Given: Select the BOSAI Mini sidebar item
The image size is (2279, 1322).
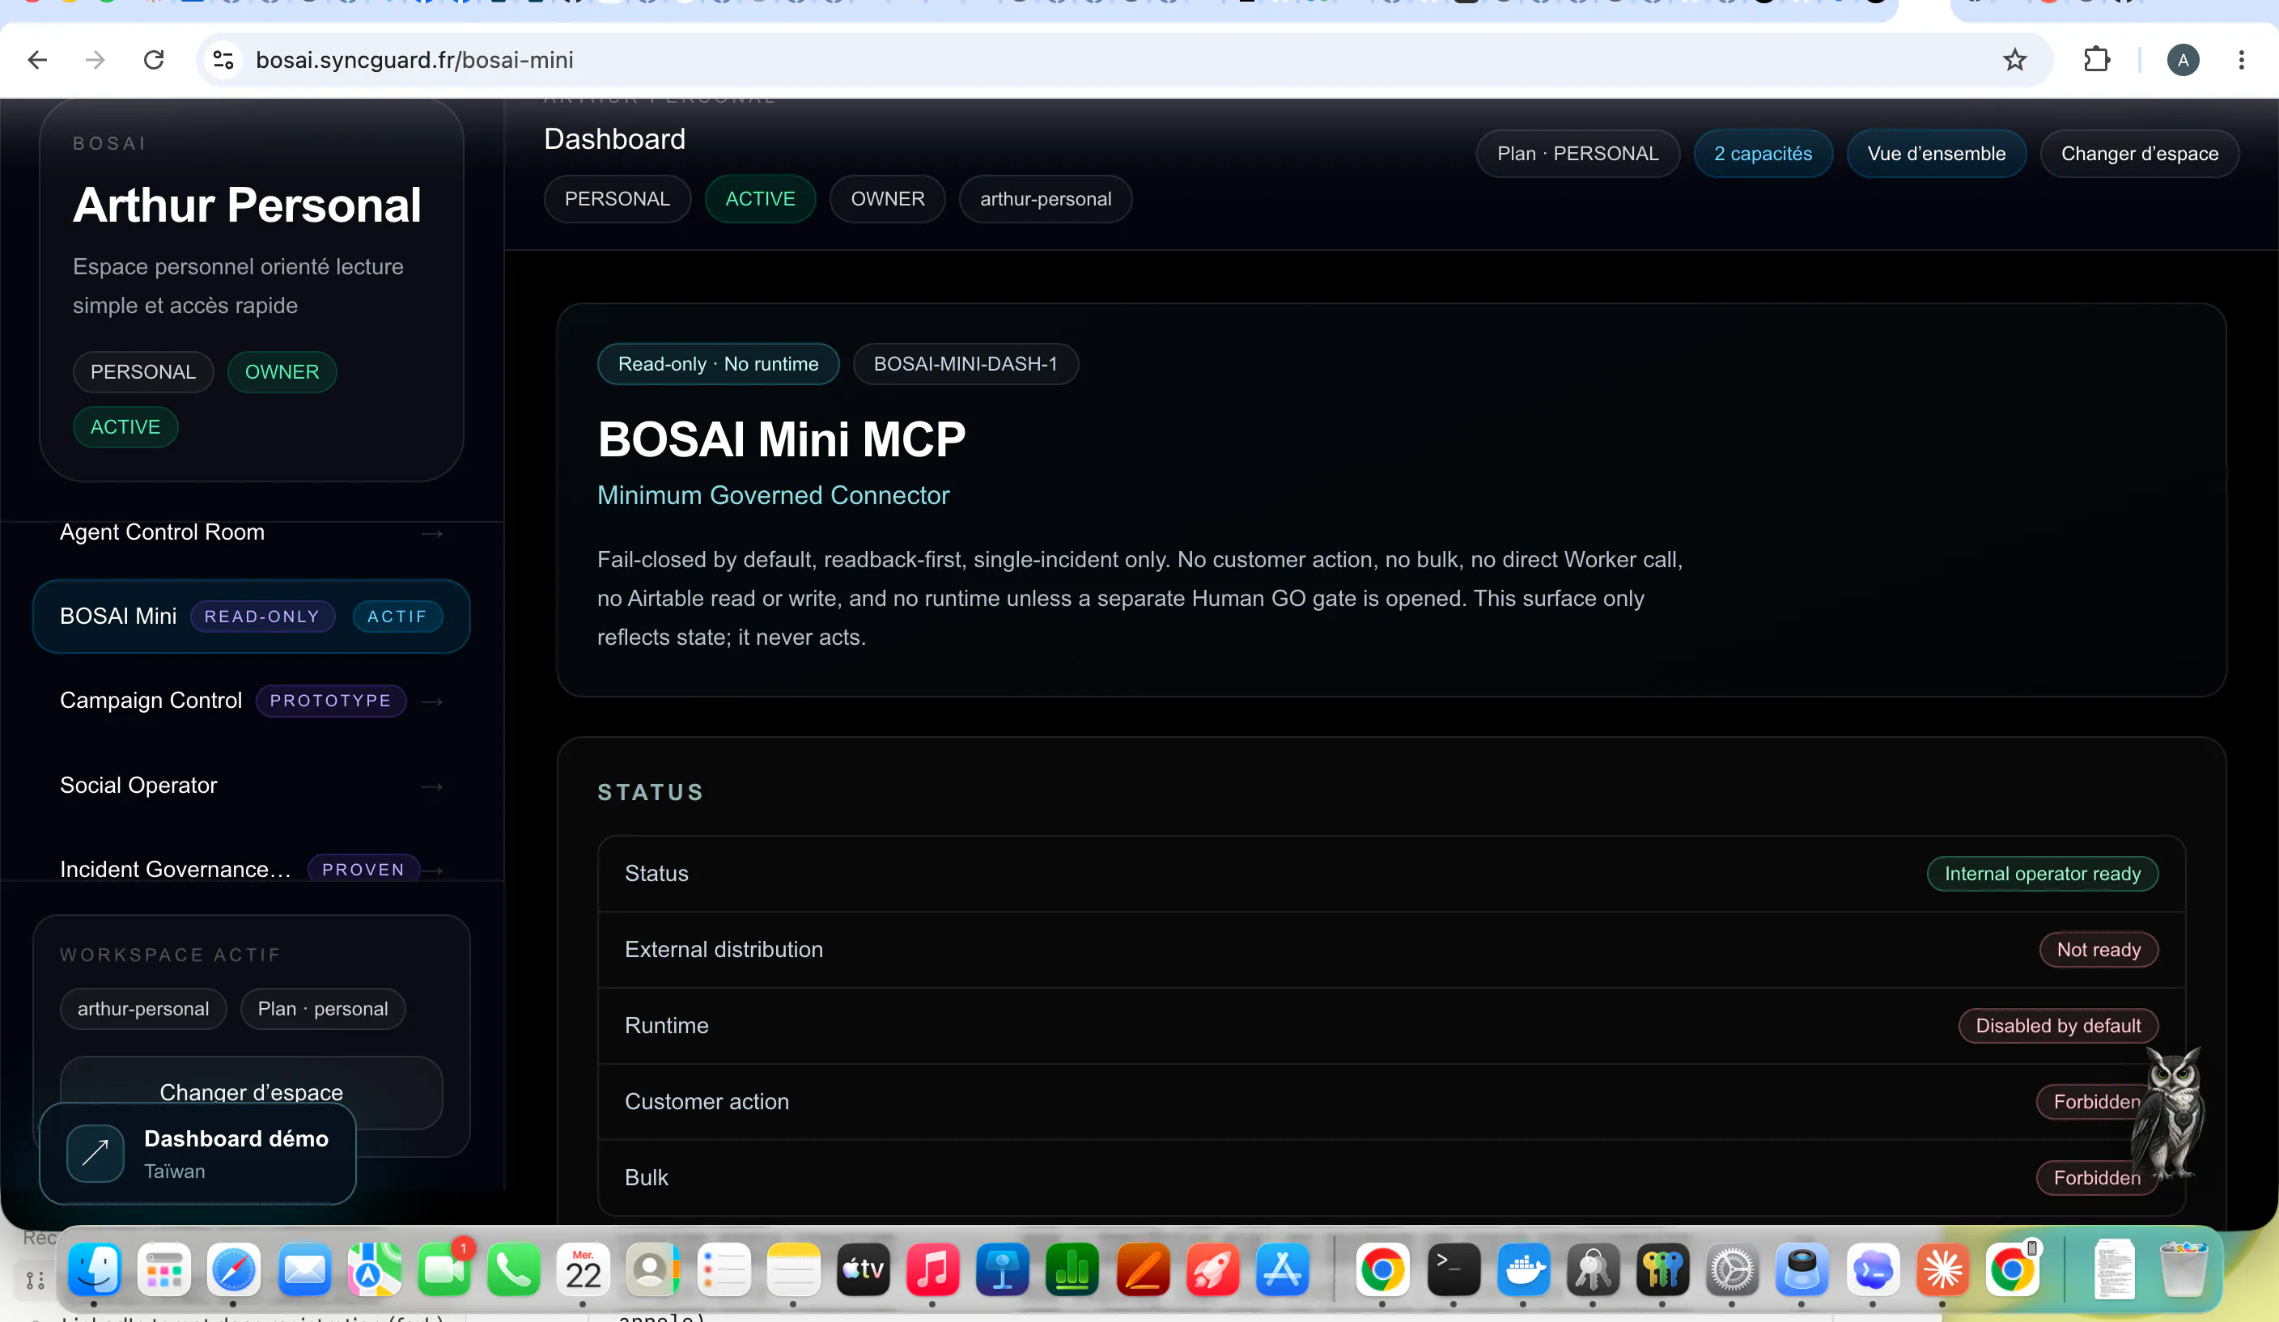Looking at the screenshot, I should (252, 617).
